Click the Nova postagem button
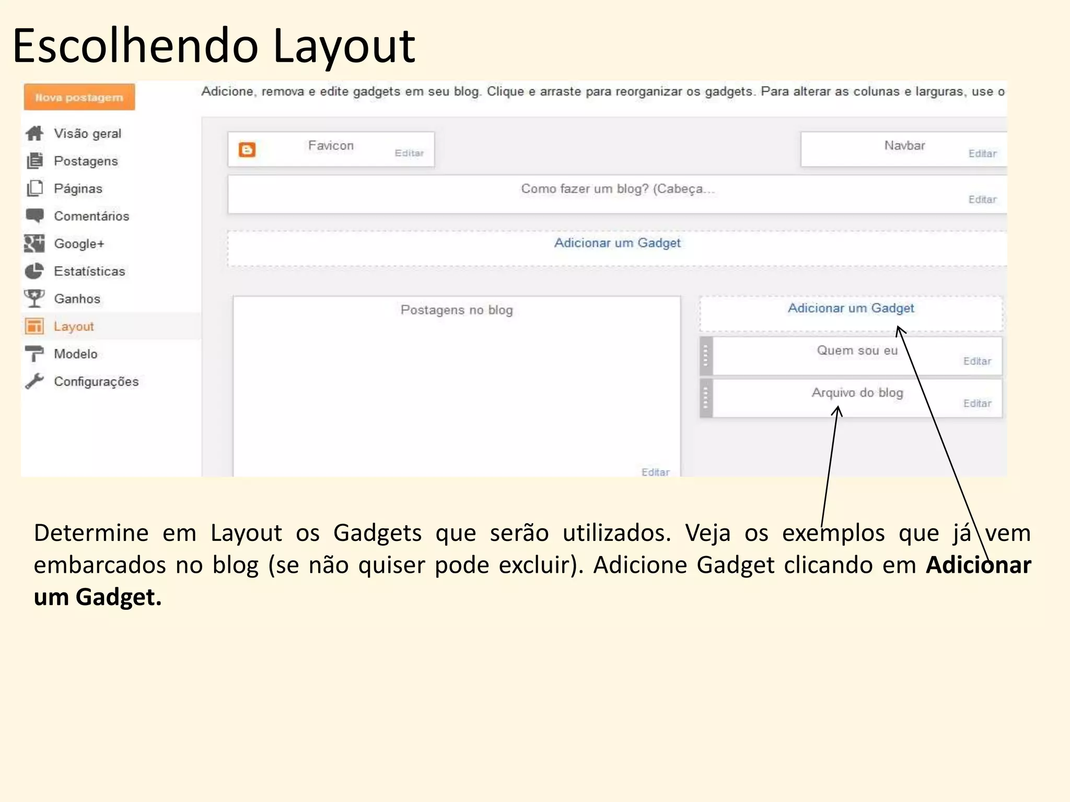1070x802 pixels. (x=79, y=97)
